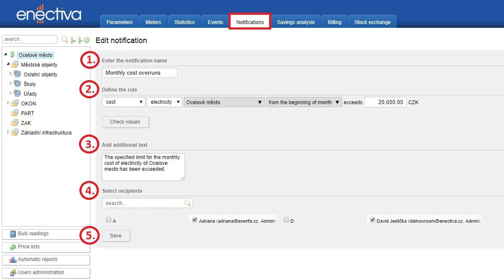Click the dollar icon for Ocelové město
The height and width of the screenshot is (280, 504).
12,55
